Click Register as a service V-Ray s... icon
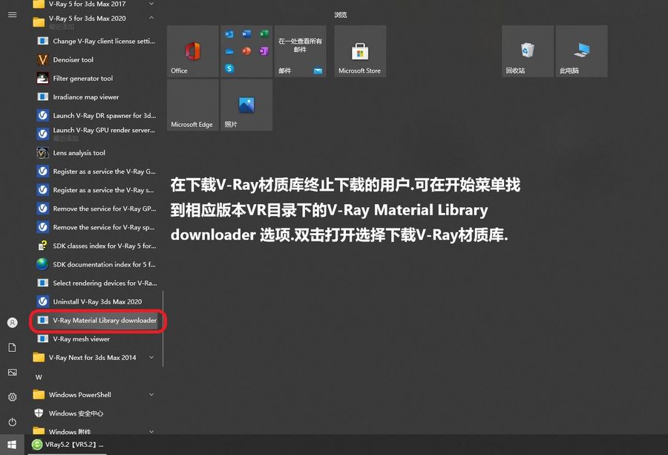 [x=42, y=190]
